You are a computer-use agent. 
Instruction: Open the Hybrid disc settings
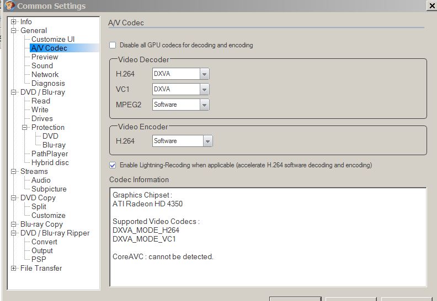[x=50, y=163]
